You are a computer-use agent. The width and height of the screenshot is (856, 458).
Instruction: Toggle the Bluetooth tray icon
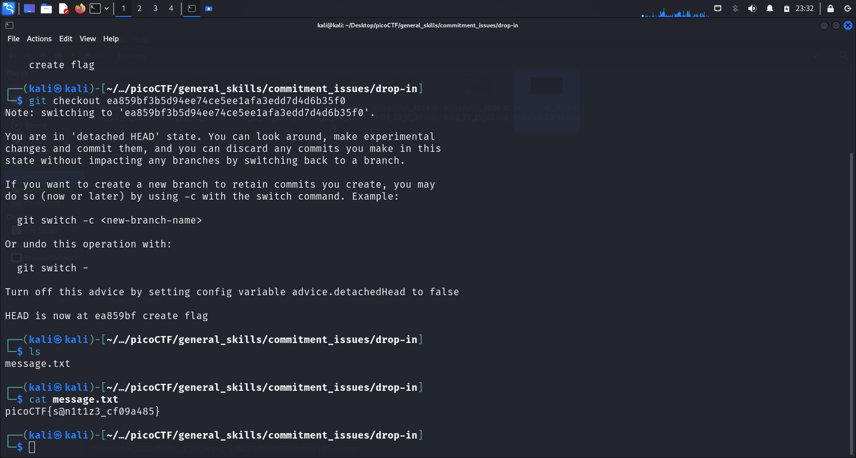click(735, 8)
